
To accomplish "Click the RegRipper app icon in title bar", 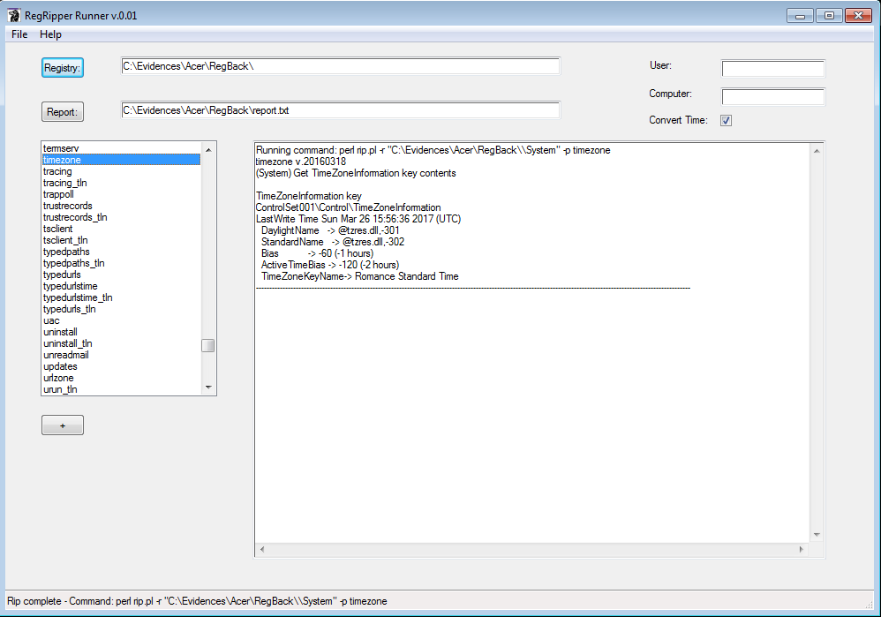I will point(14,16).
